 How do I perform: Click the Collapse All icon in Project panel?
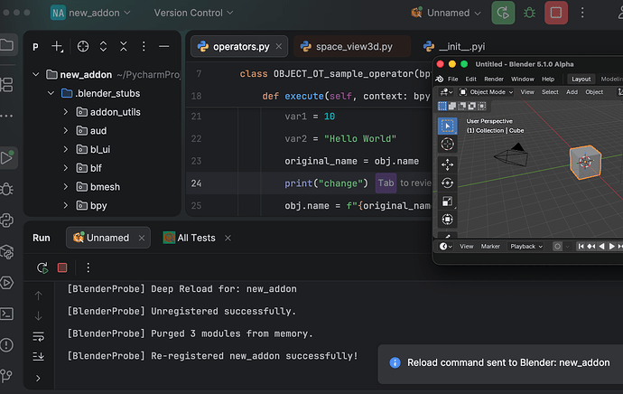[124, 46]
